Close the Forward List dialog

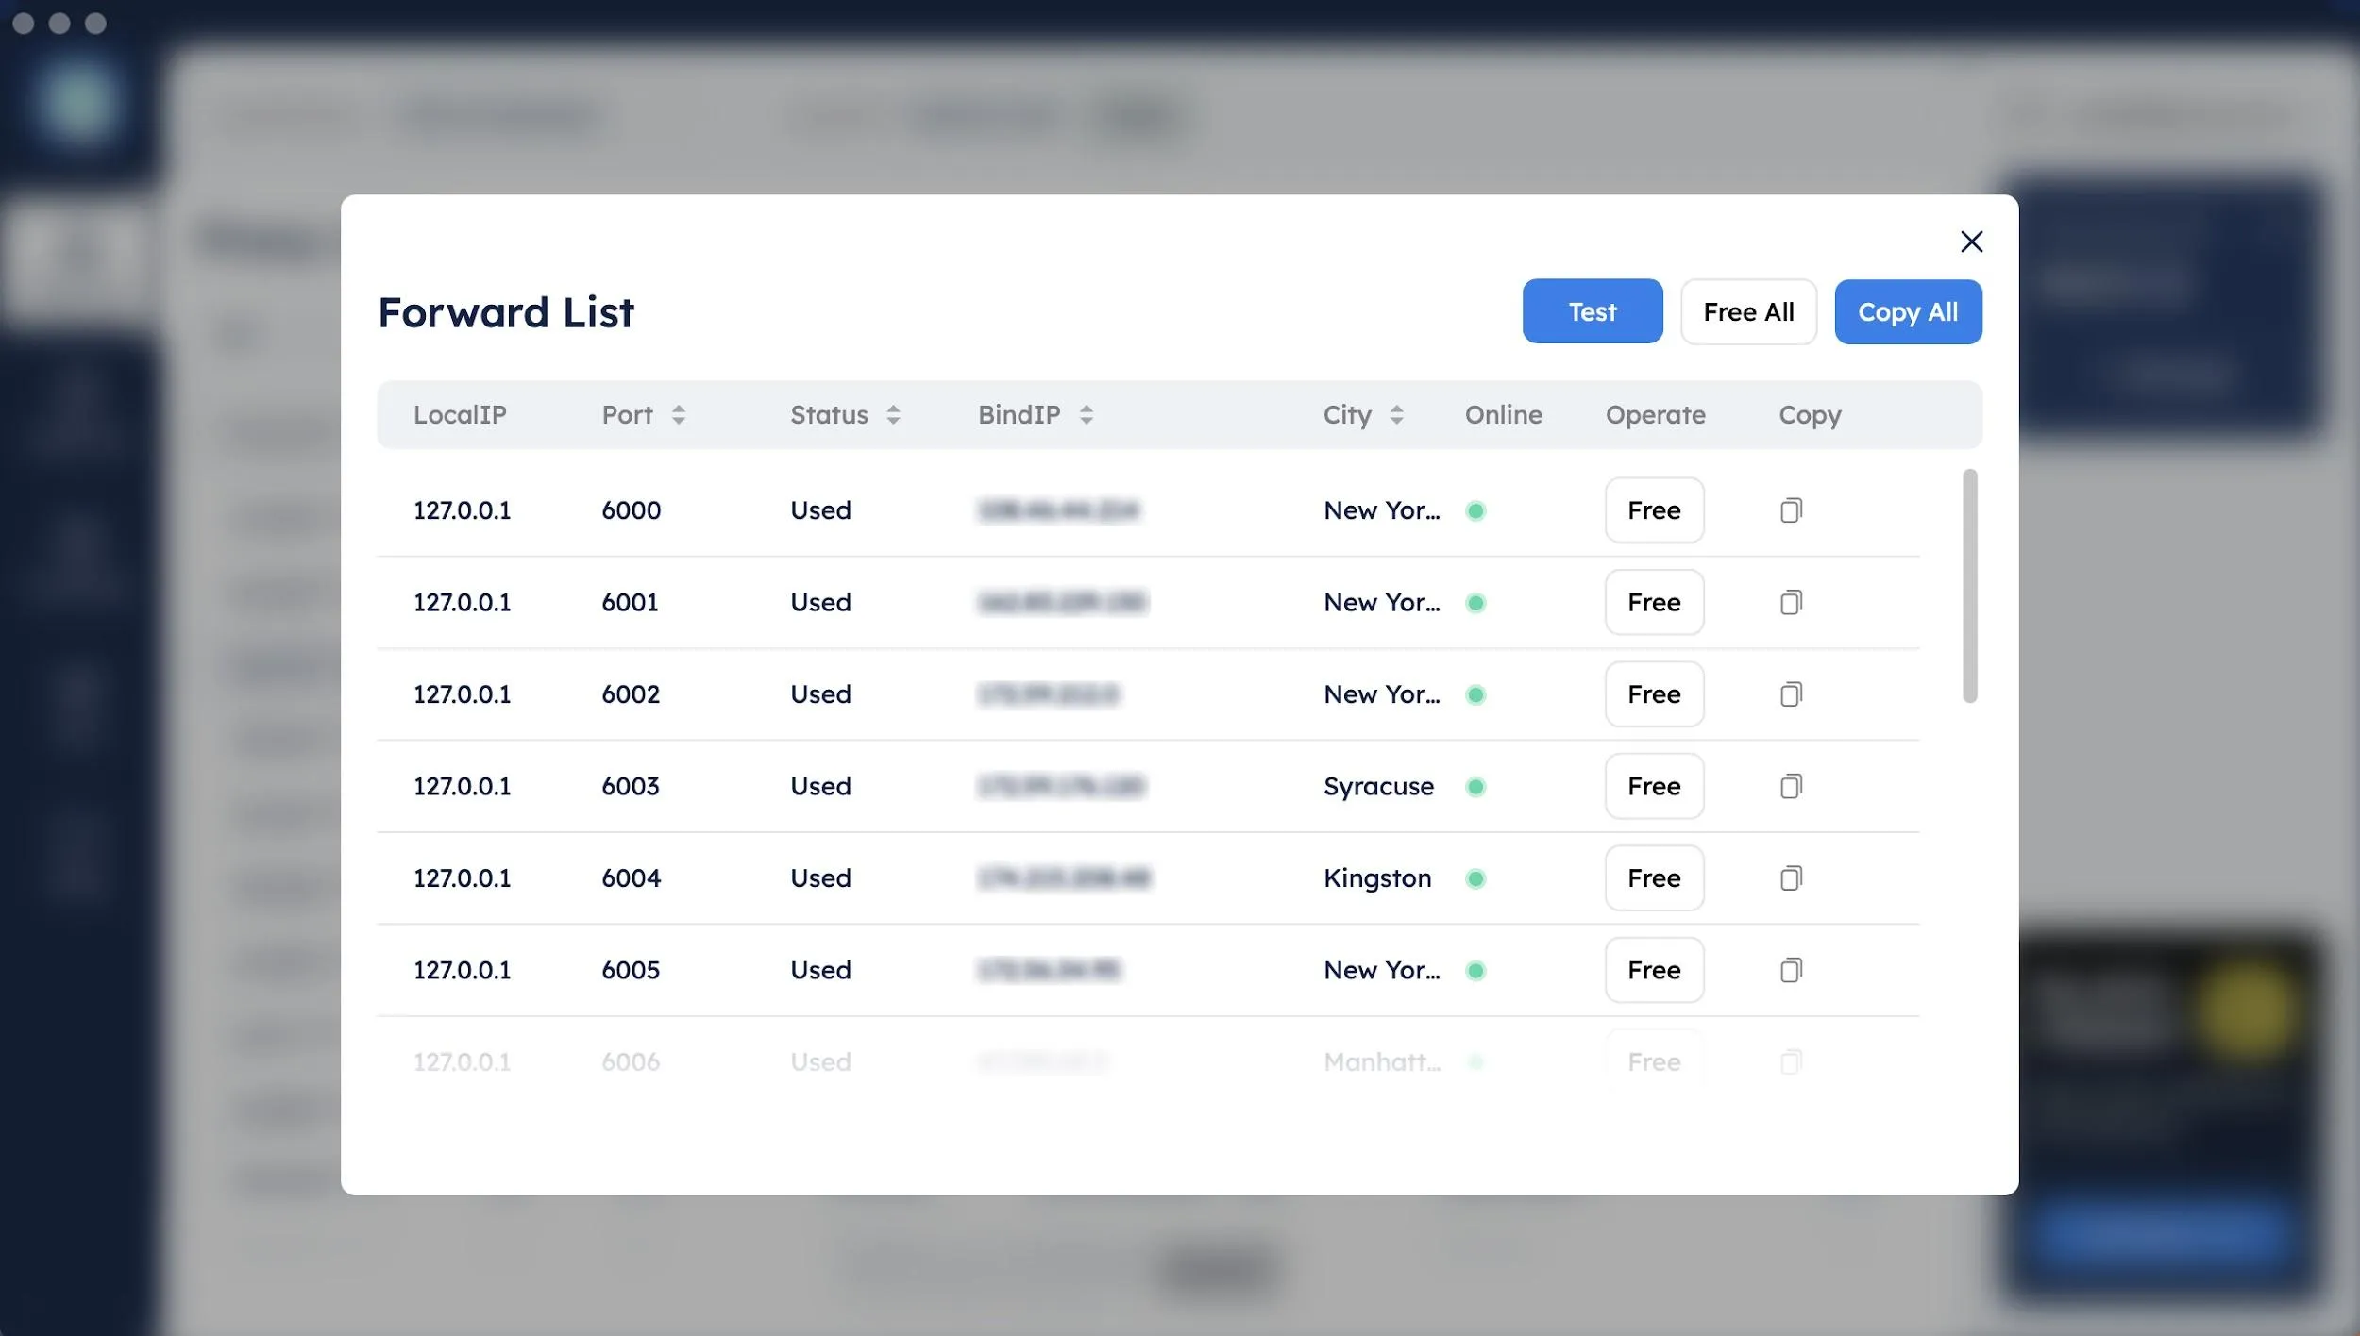[1971, 242]
